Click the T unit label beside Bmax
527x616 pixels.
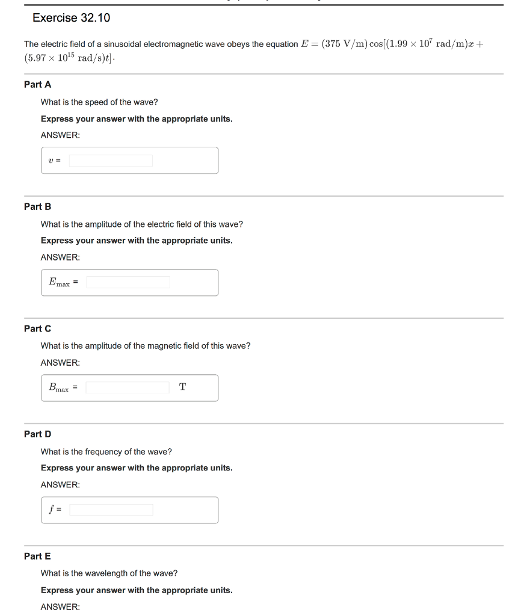tap(183, 387)
